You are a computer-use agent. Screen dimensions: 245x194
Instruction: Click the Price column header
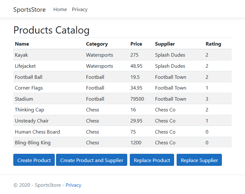(x=136, y=44)
